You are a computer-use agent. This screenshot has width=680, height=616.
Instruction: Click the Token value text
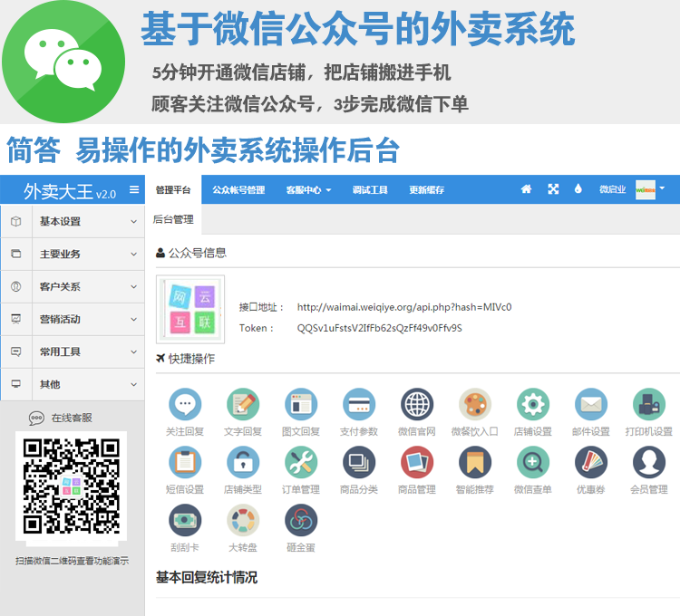(x=380, y=328)
